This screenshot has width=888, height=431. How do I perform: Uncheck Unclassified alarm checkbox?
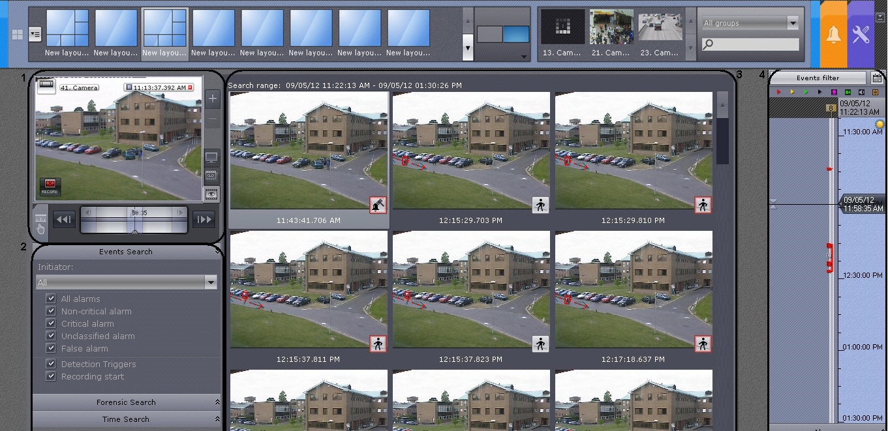(50, 336)
